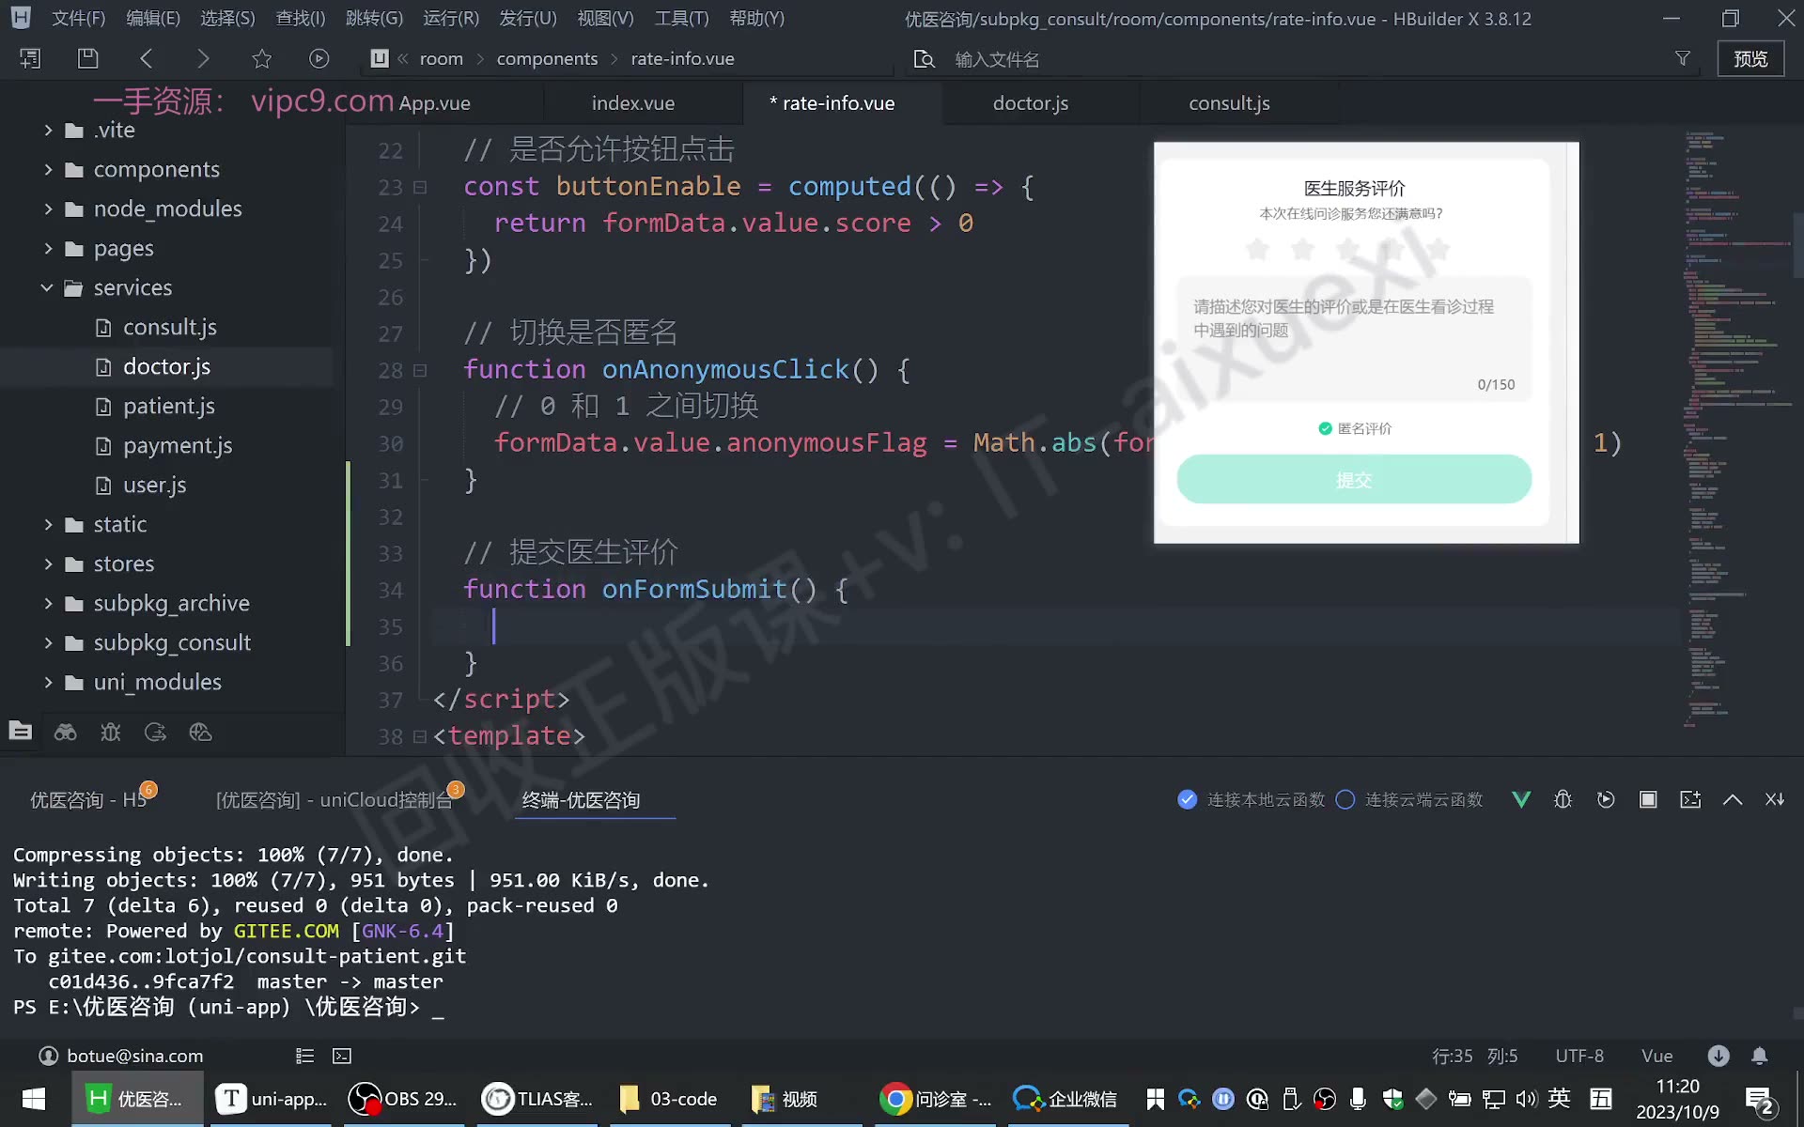Screen dimensions: 1804x1127
Task: Open project manager icon at sidebar bottom
Action: [20, 732]
